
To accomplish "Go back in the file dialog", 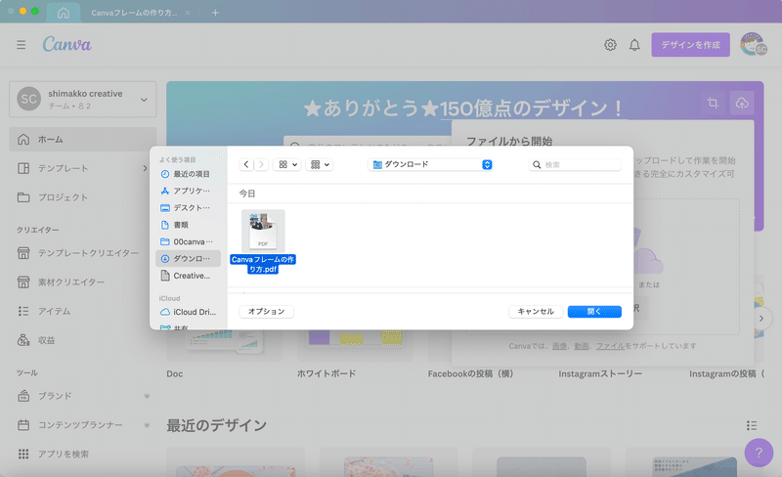I will click(246, 164).
